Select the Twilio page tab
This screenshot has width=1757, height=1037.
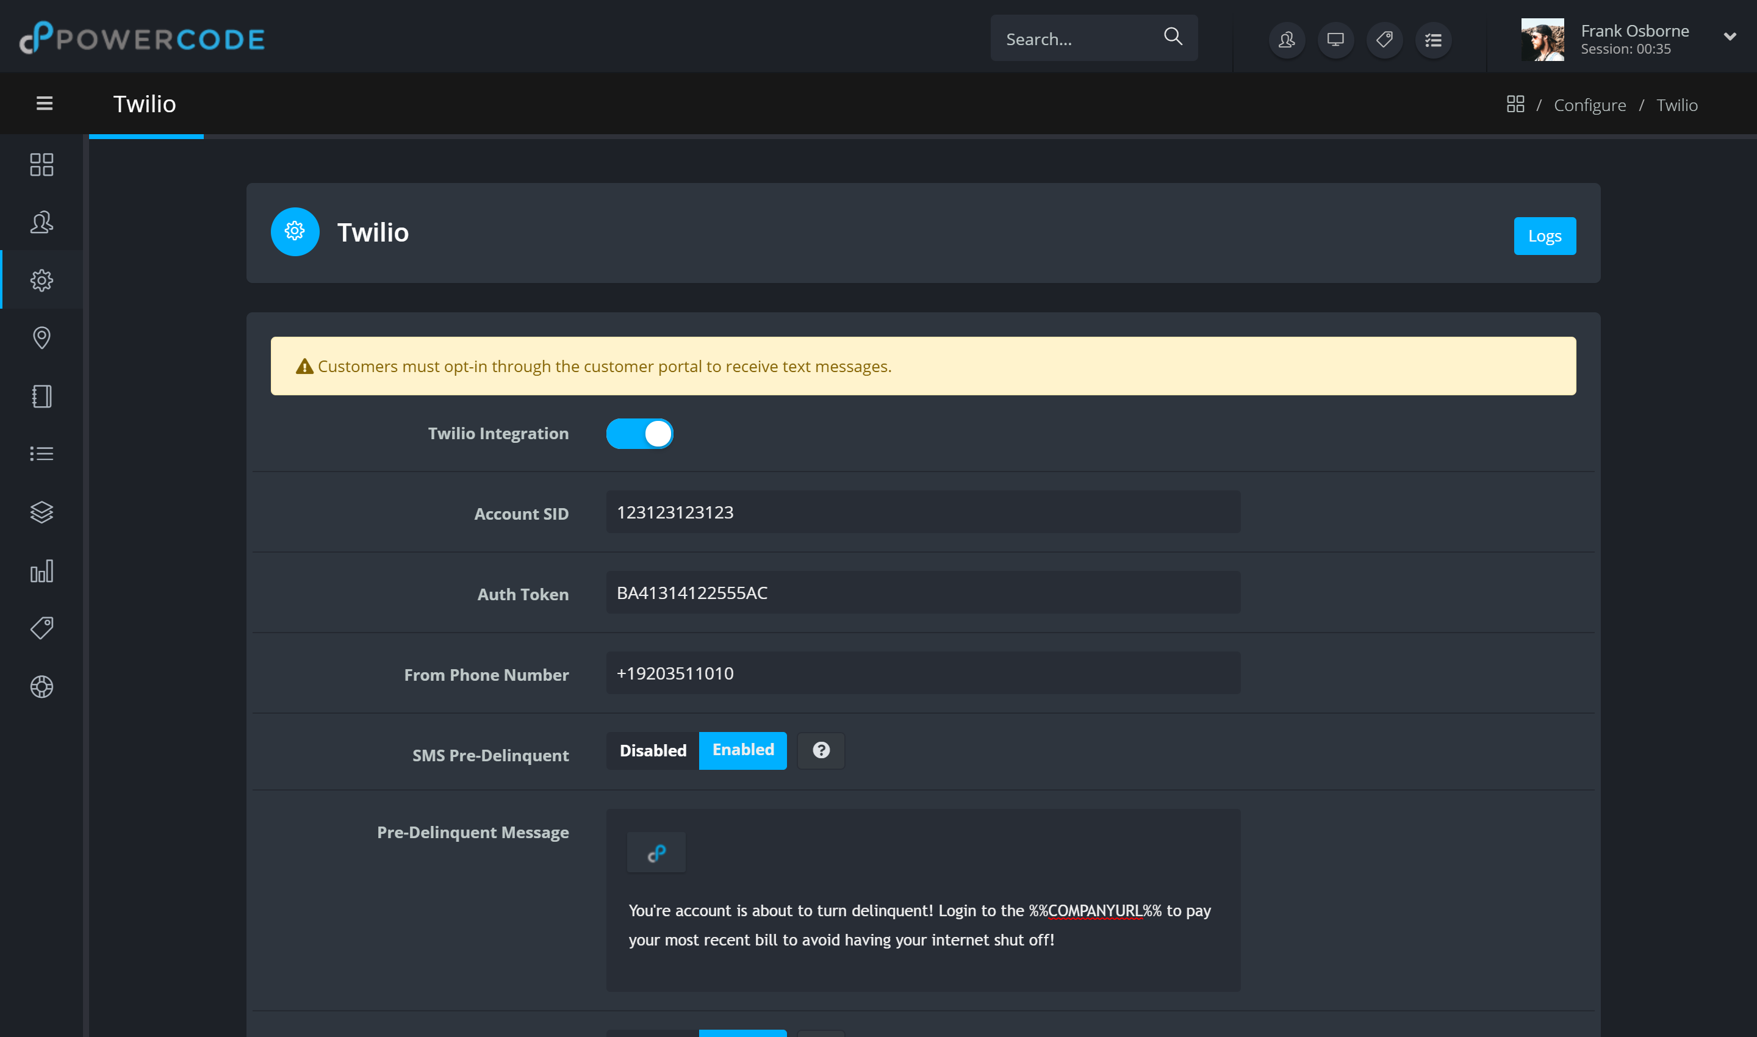coord(145,104)
